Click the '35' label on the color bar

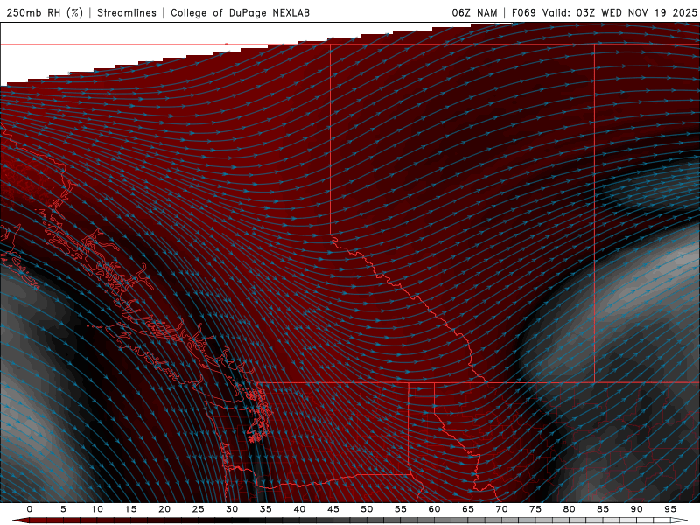[x=266, y=509]
